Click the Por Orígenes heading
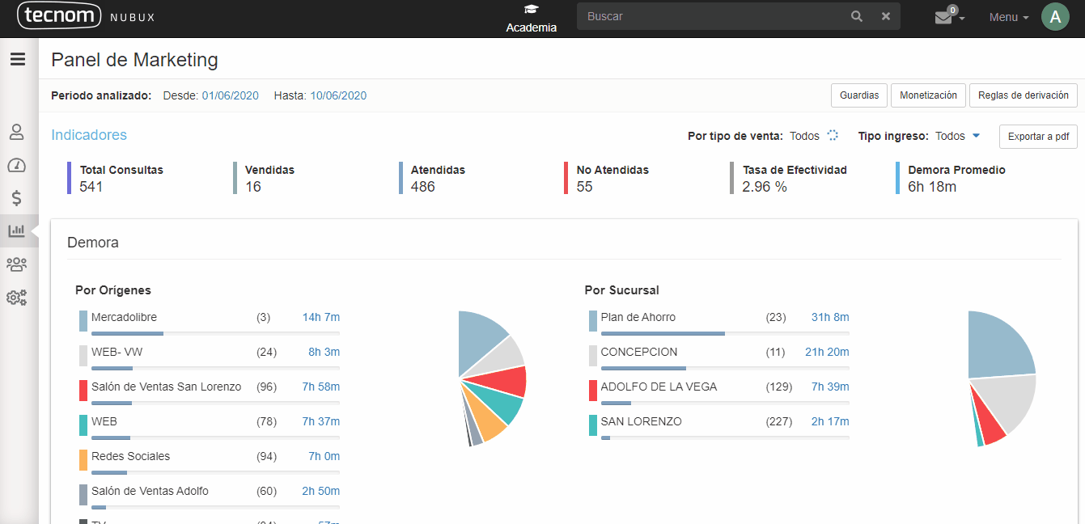This screenshot has width=1085, height=524. tap(113, 290)
